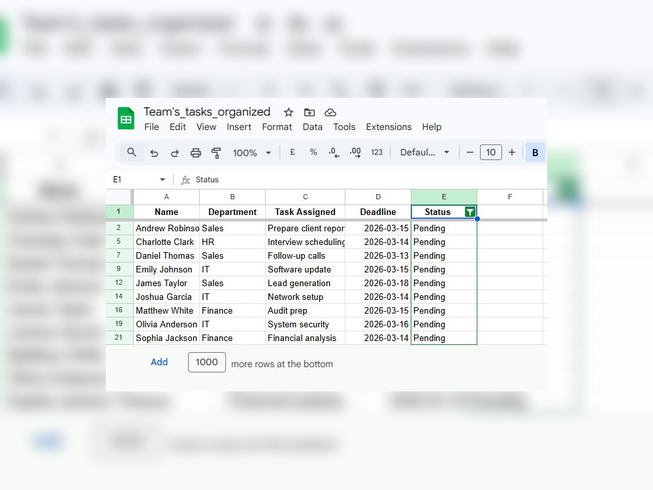Select the Charlotte Clark cell

click(x=166, y=242)
